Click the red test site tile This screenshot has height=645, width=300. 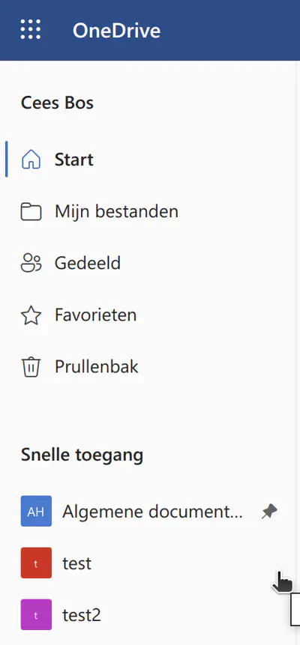36,563
